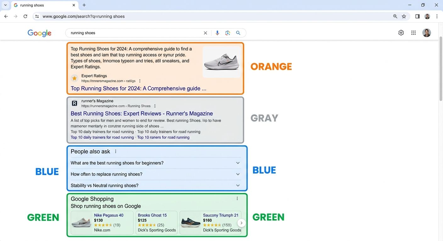Open the People also ask options menu

(x=115, y=151)
